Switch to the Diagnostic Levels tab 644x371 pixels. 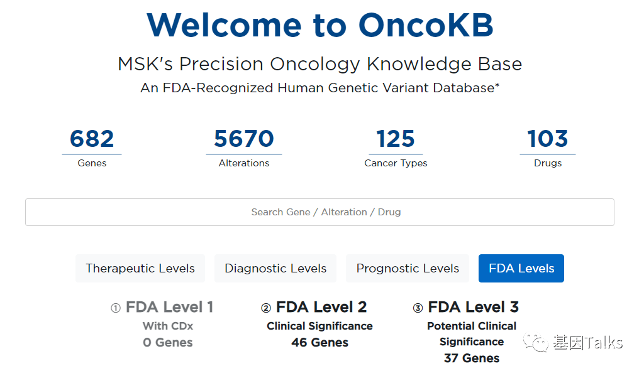click(x=275, y=268)
